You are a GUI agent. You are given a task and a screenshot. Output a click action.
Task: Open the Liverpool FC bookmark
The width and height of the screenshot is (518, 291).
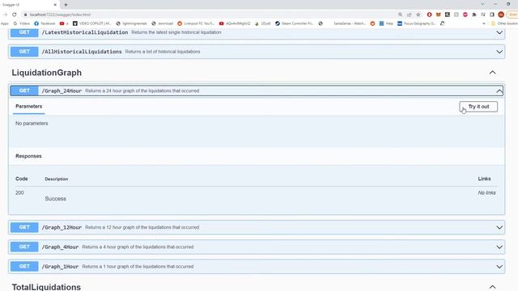point(196,23)
